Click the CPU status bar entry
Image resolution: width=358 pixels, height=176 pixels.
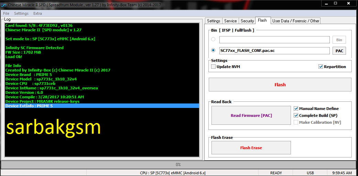click(x=172, y=173)
